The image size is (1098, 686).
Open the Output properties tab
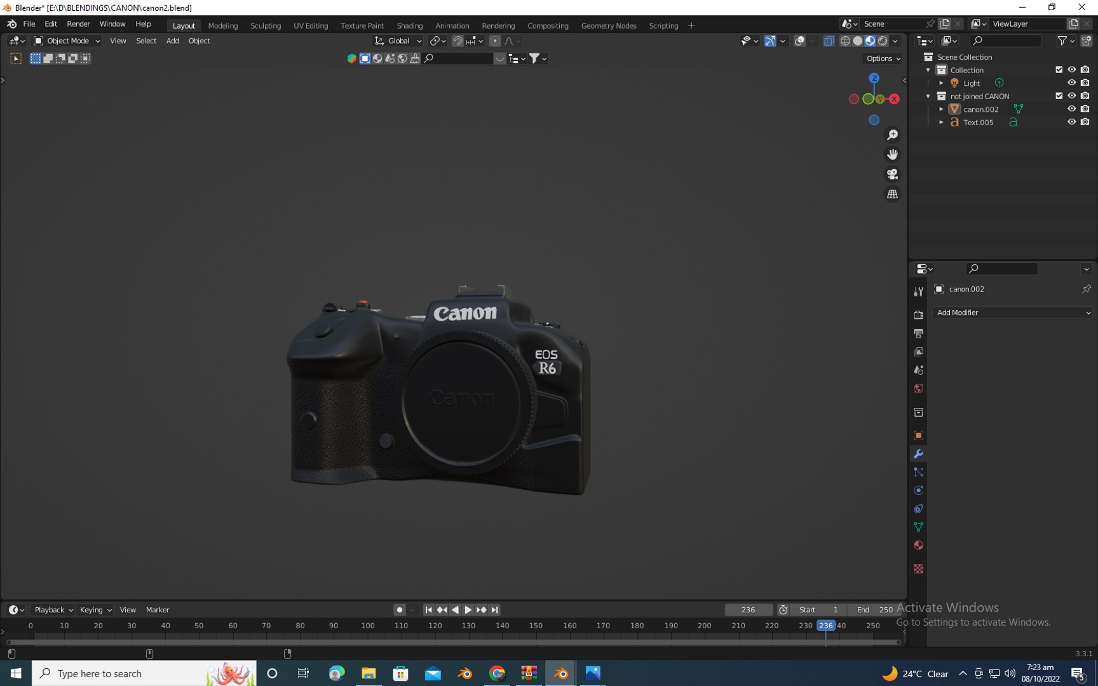[x=918, y=333]
